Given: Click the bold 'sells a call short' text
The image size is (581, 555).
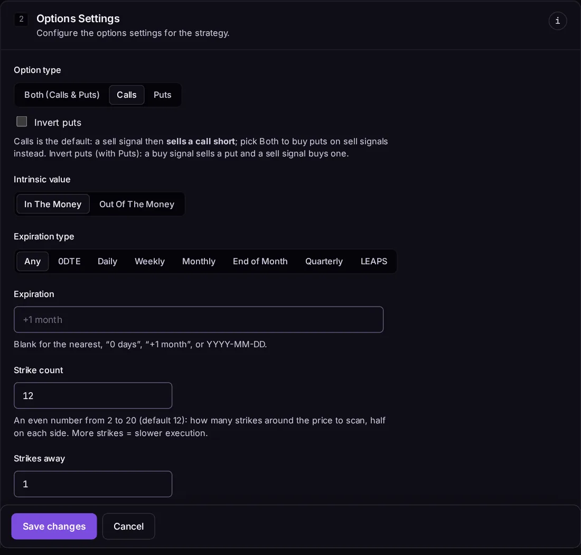Looking at the screenshot, I should (x=201, y=141).
